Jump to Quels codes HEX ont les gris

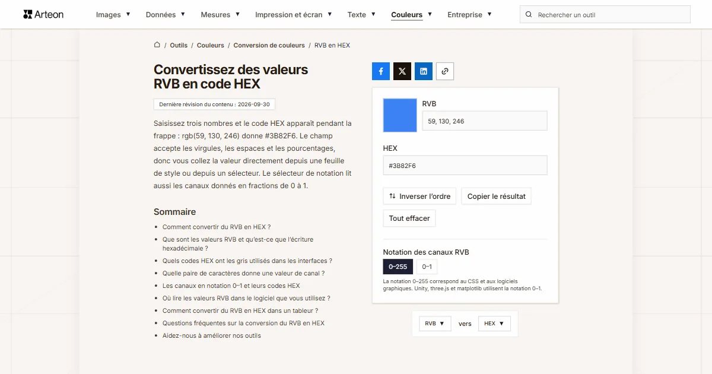(247, 261)
